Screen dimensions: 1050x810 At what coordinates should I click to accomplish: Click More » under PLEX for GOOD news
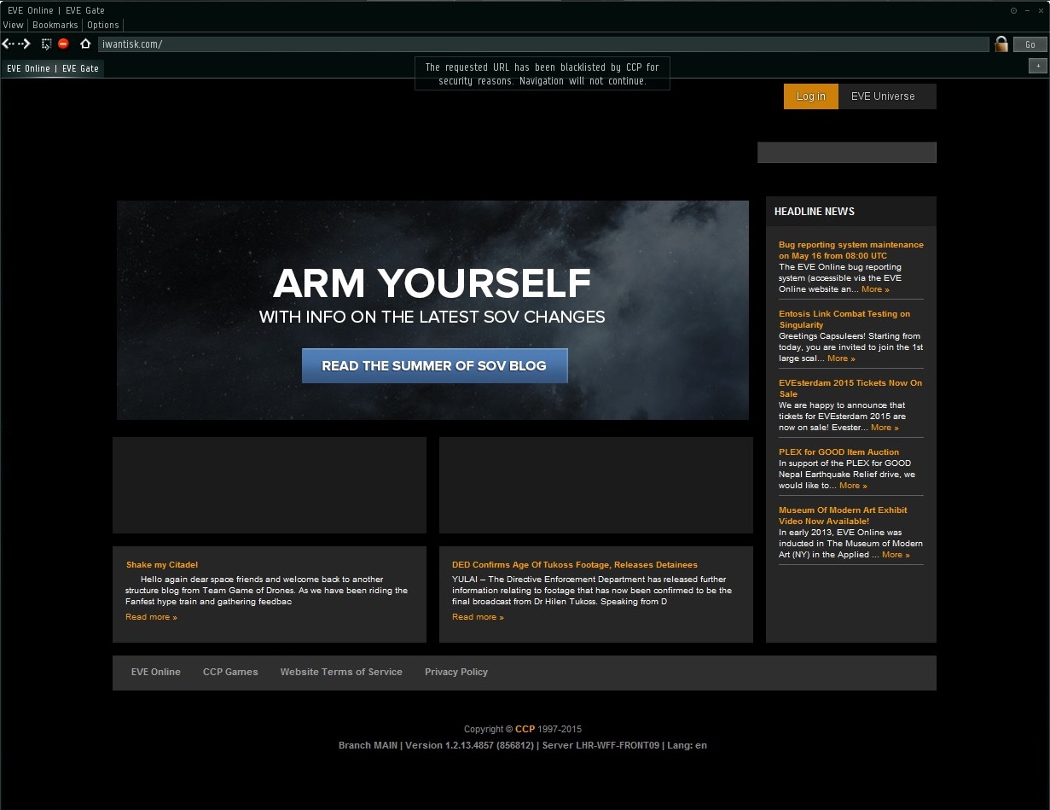pos(853,486)
